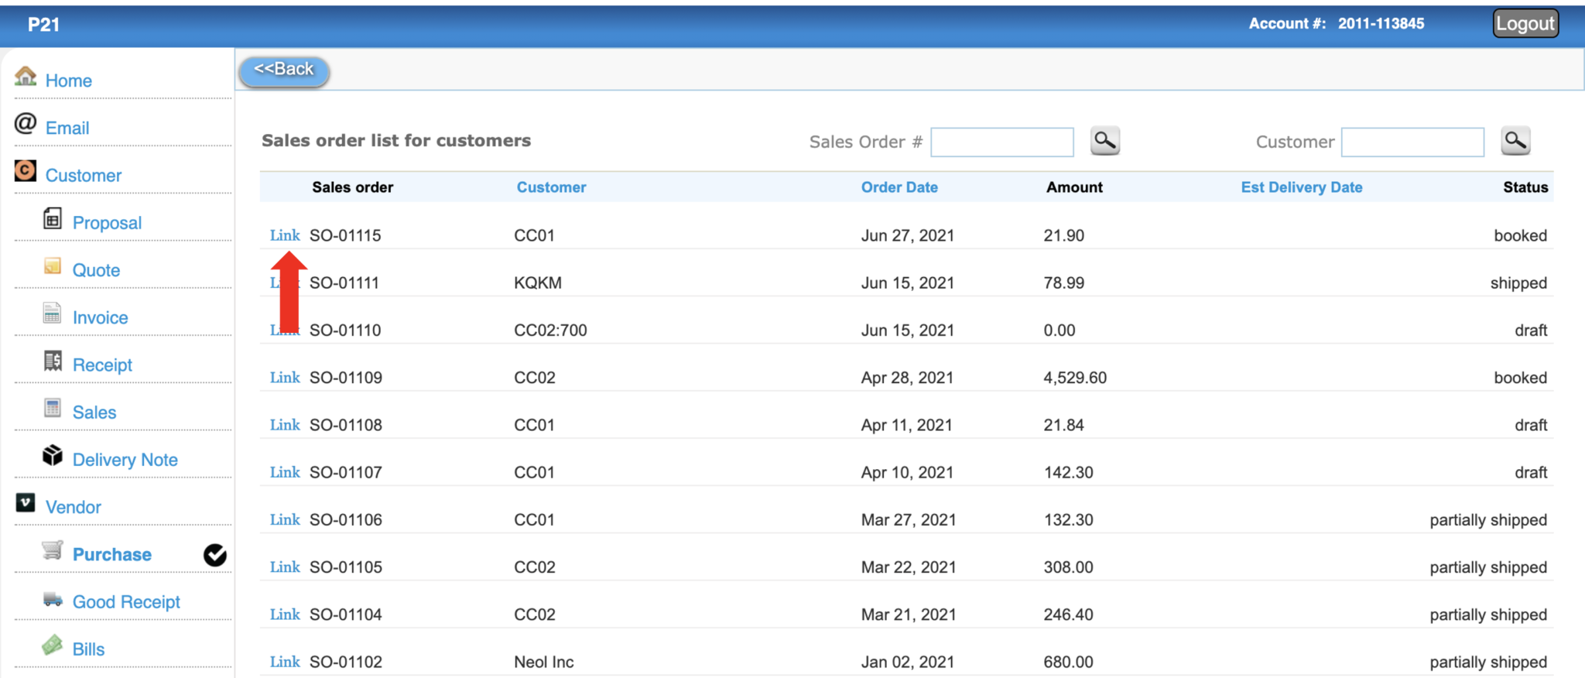Sort by Est Delivery Date header
Screen dimensions: 1585x678
click(x=1301, y=187)
